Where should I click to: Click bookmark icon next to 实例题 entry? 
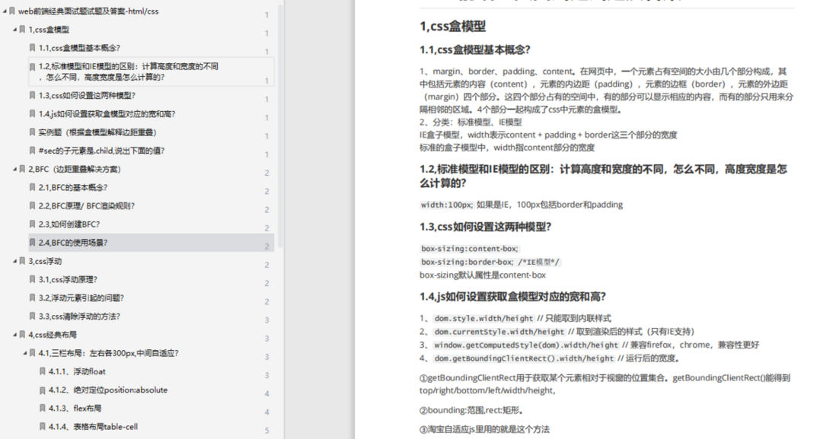click(33, 132)
